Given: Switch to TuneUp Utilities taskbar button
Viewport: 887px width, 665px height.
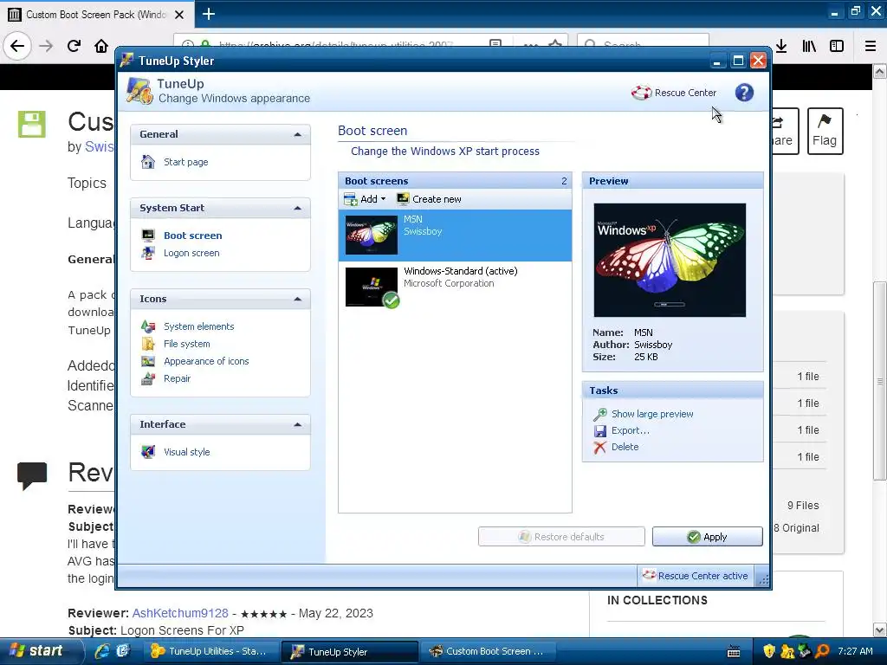Looking at the screenshot, I should (x=210, y=651).
